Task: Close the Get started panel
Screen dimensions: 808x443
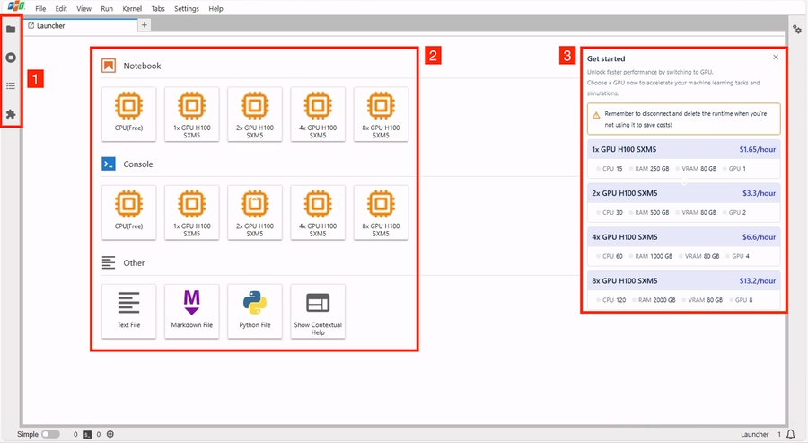Action: click(x=776, y=58)
